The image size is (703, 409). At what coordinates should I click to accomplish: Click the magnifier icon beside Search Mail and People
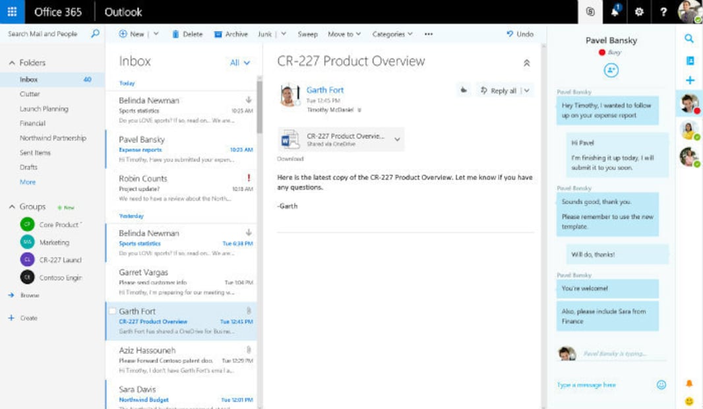pyautogui.click(x=95, y=34)
